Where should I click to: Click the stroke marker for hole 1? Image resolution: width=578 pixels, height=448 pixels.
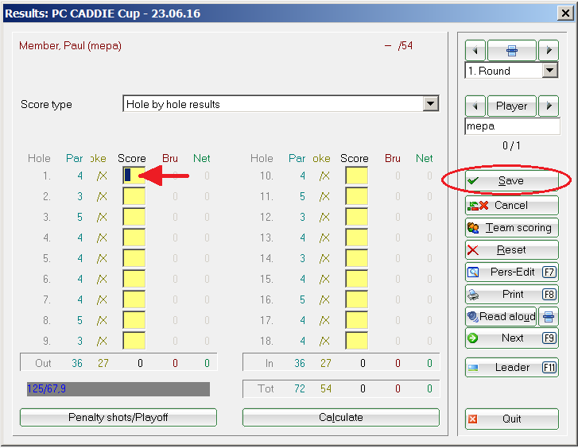(x=102, y=176)
